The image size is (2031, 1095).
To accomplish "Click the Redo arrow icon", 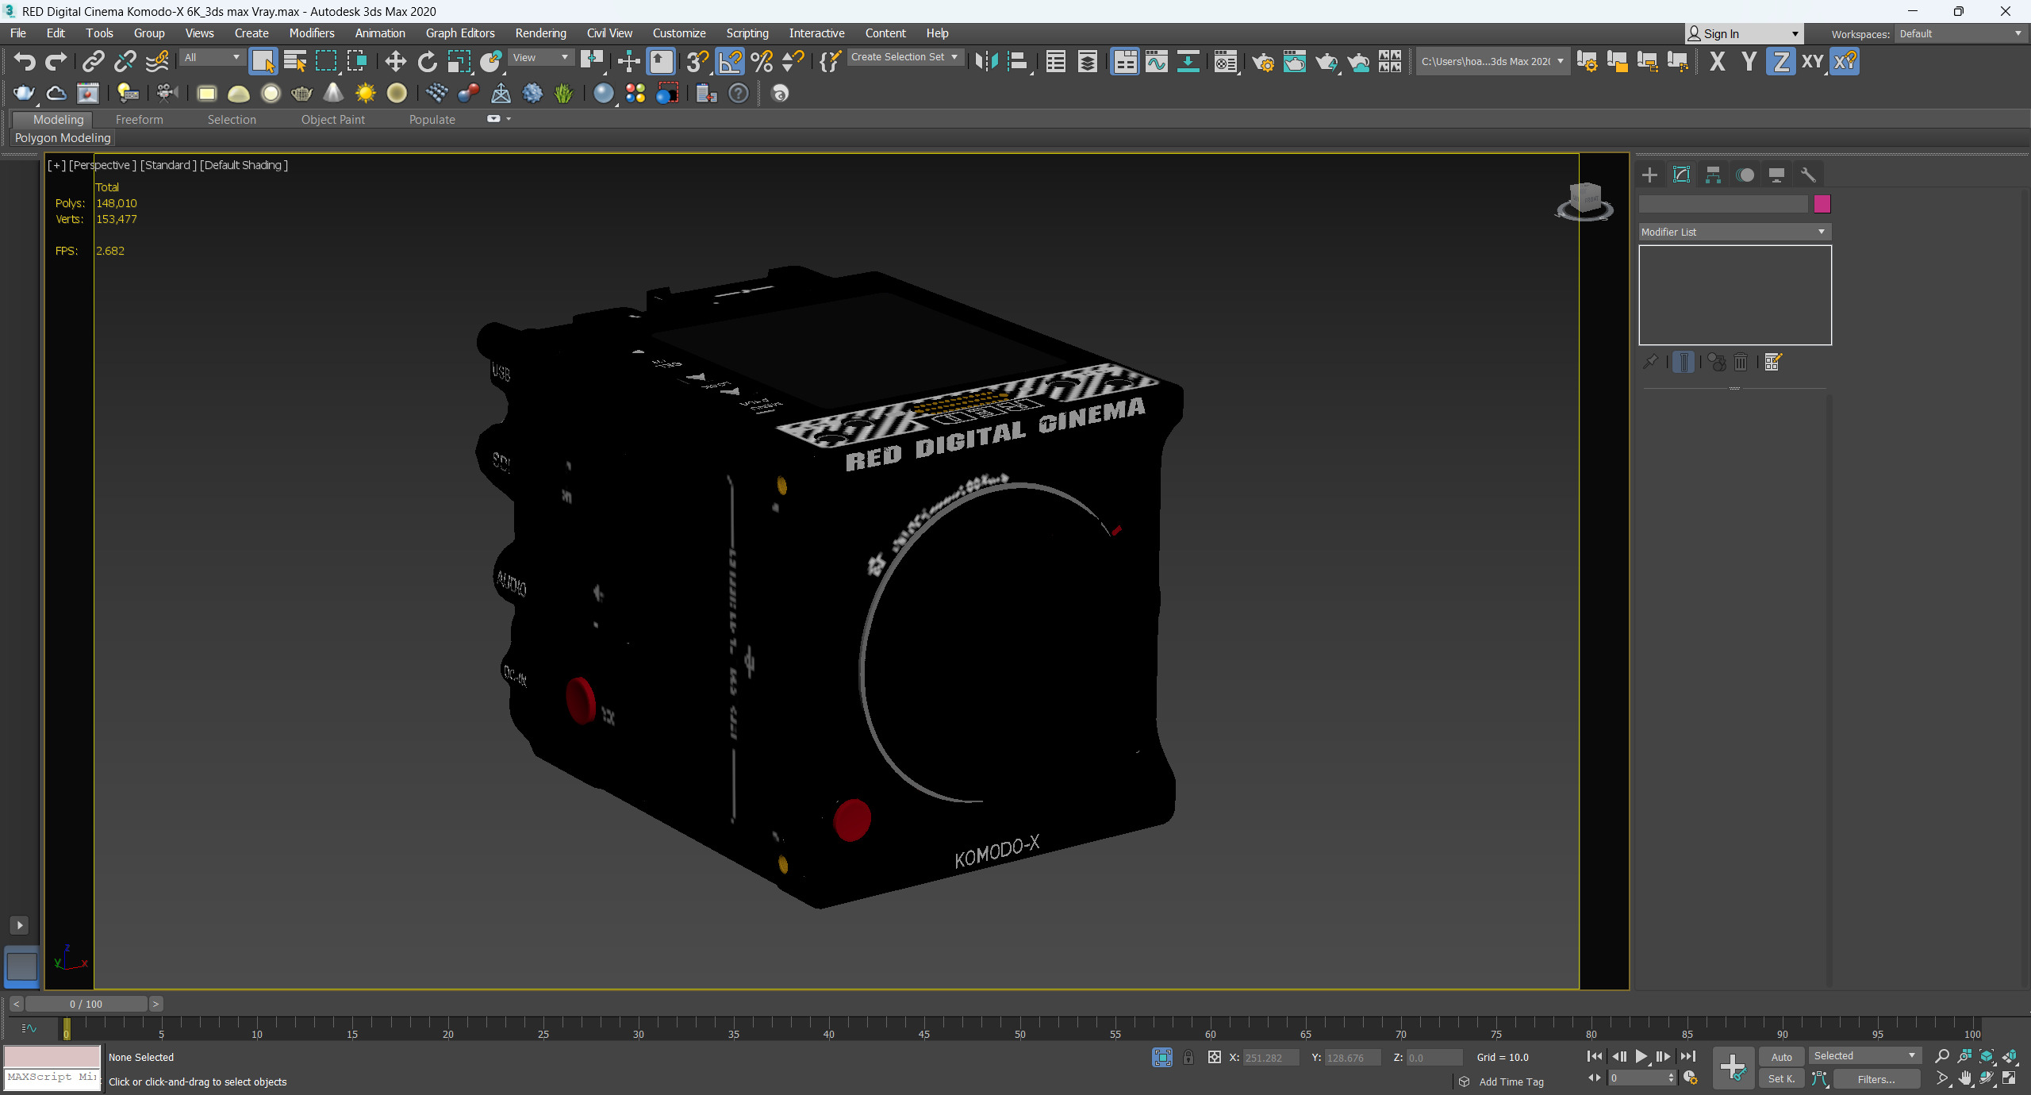I will 56,61.
